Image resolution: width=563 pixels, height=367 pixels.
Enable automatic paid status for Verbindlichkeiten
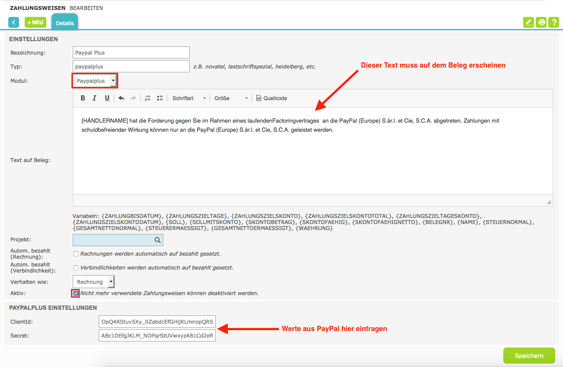76,268
